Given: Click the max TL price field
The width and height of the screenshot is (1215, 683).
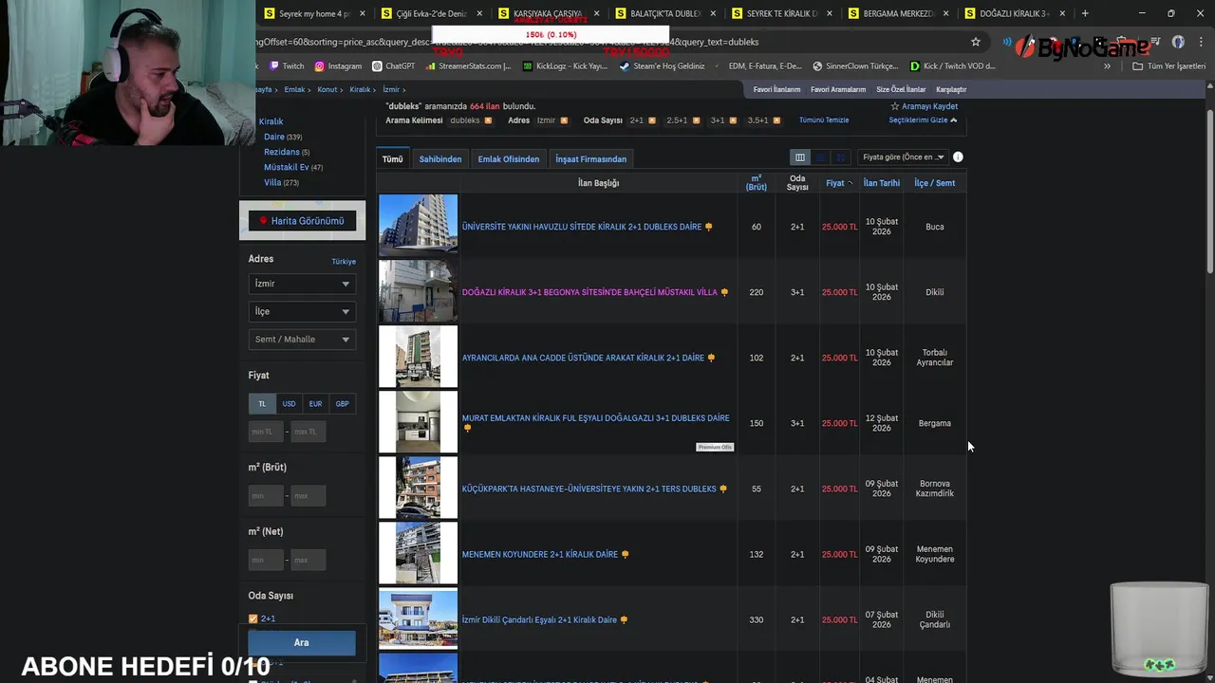Looking at the screenshot, I should (308, 432).
